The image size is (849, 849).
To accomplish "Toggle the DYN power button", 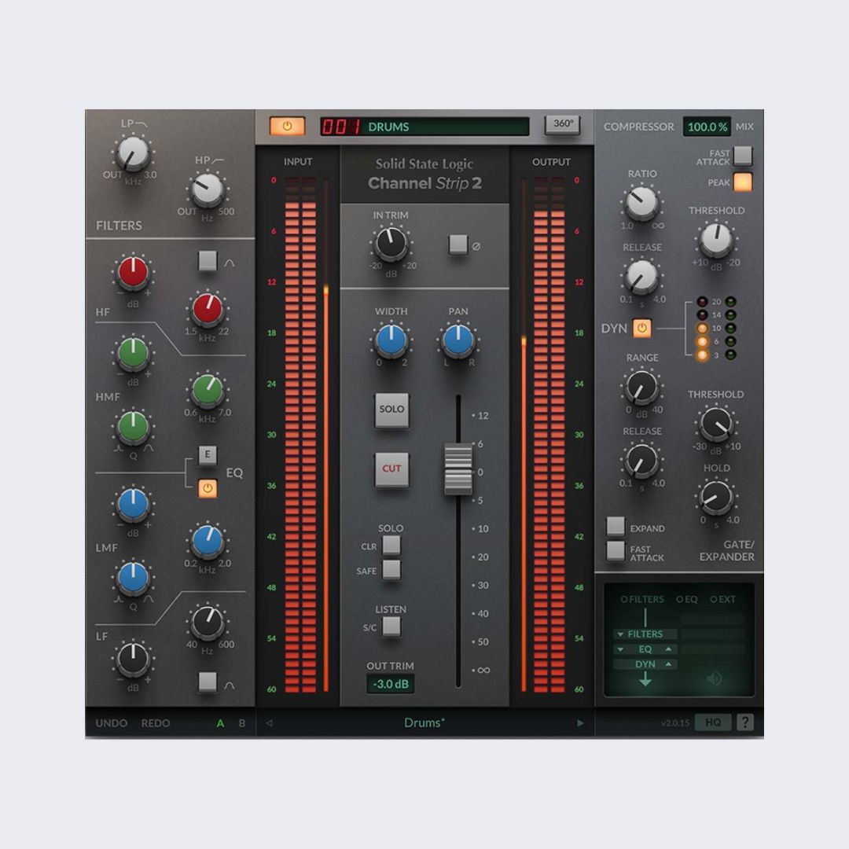I will pos(641,328).
